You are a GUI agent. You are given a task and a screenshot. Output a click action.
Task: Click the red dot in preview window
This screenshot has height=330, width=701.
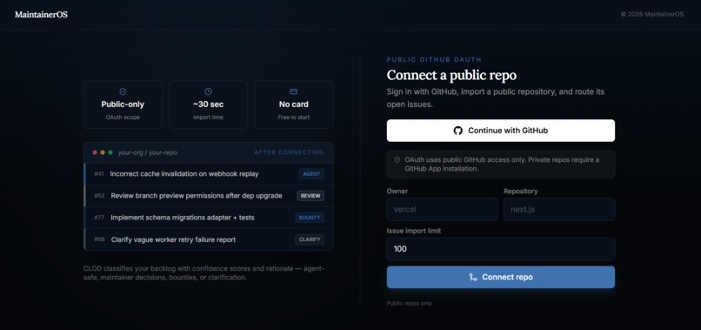coord(95,152)
